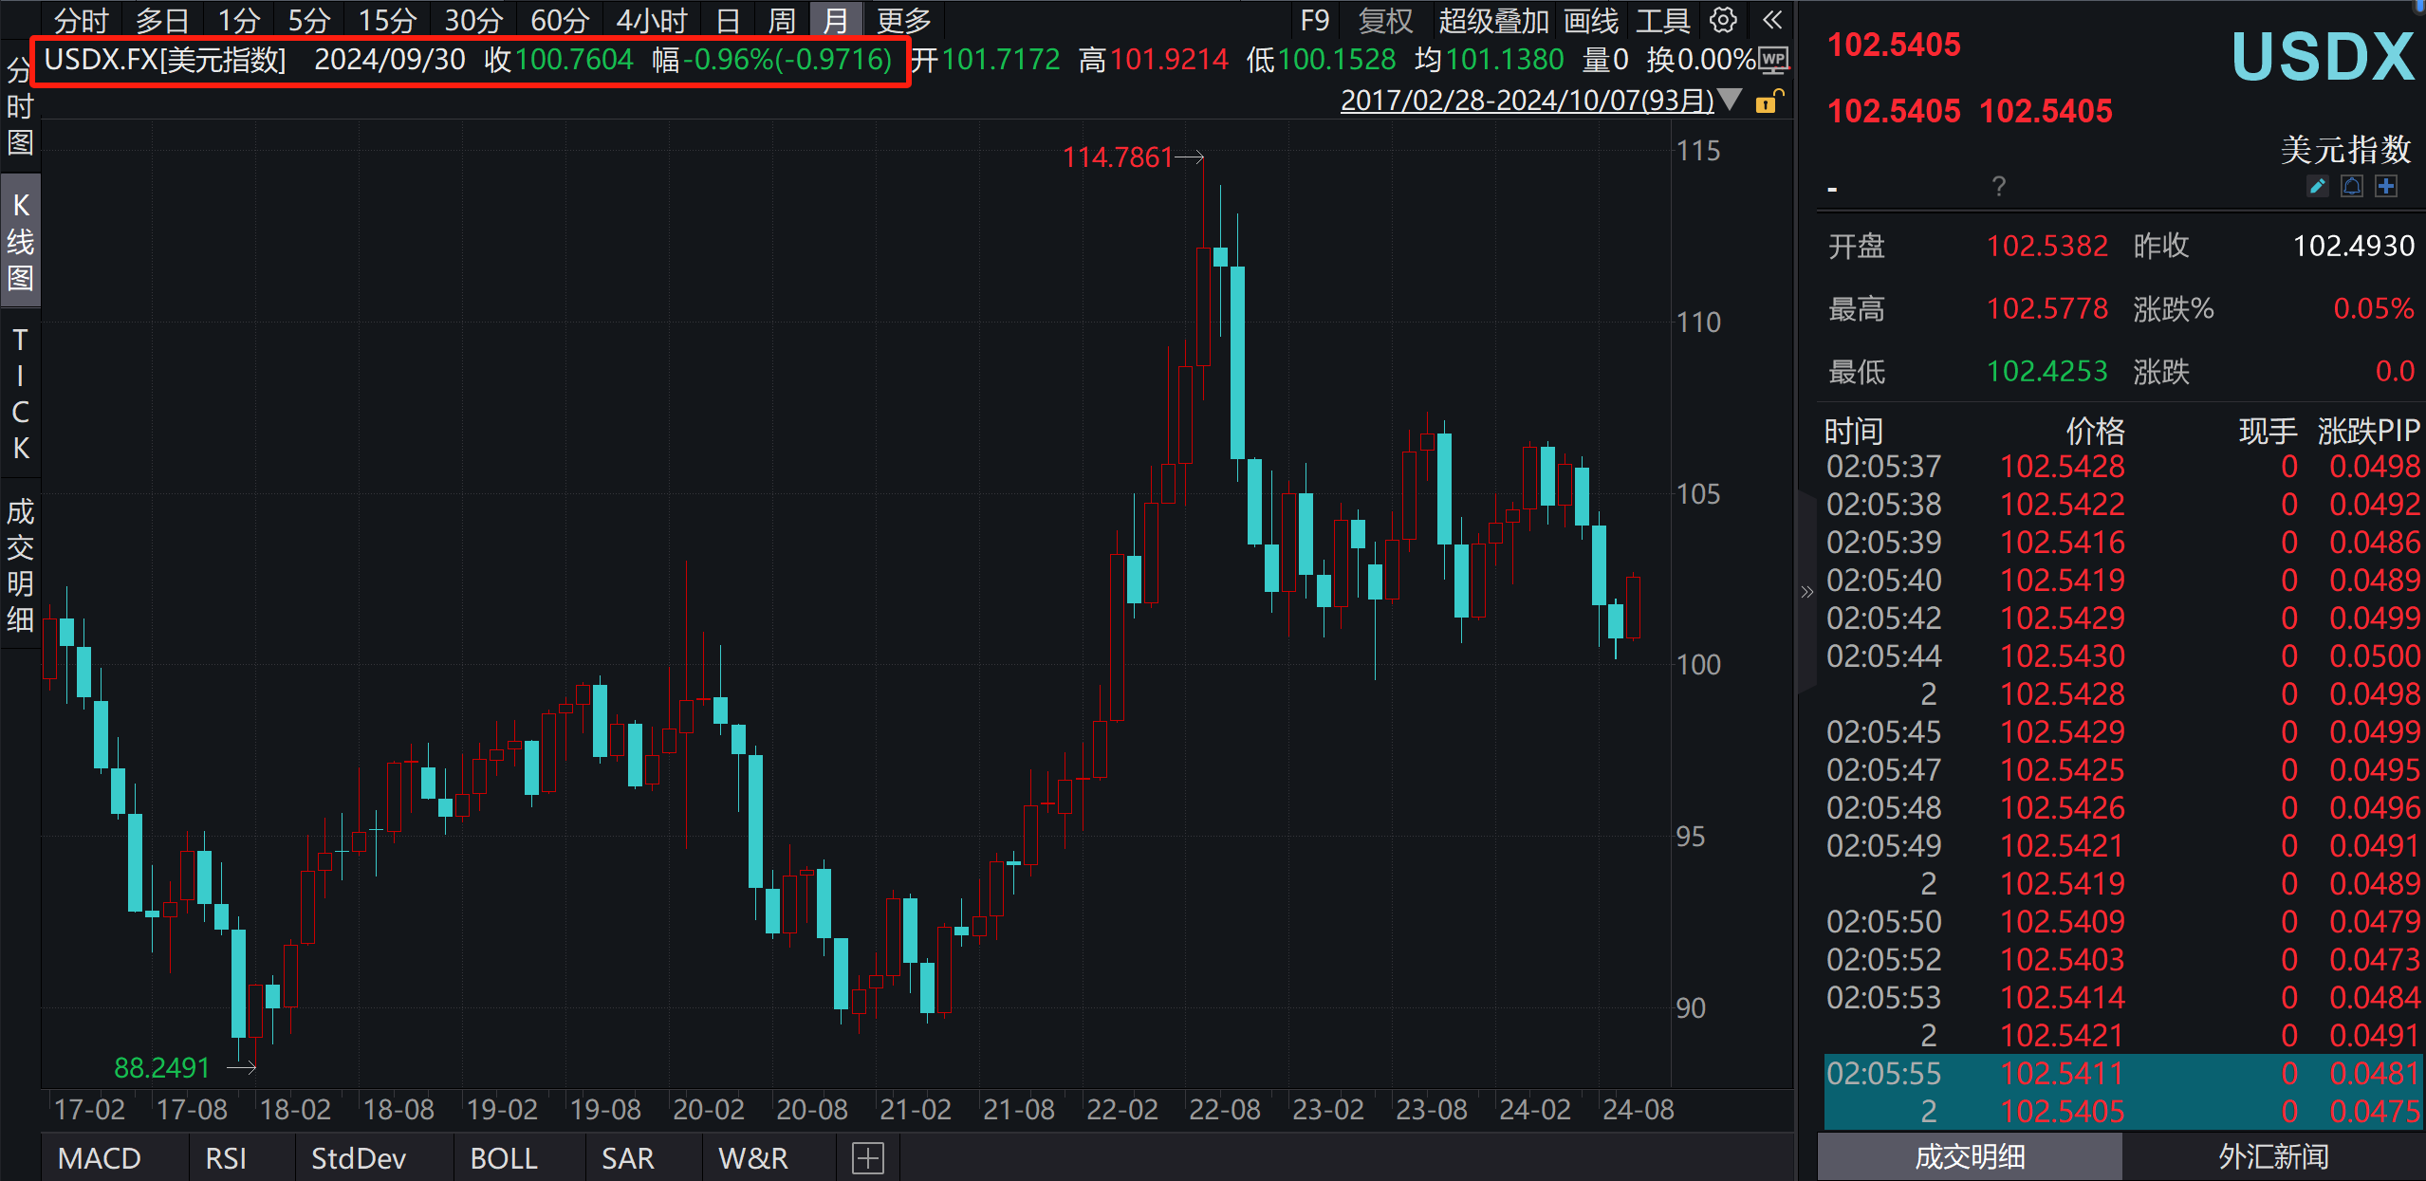Select the MACD indicator tab

(x=99, y=1158)
